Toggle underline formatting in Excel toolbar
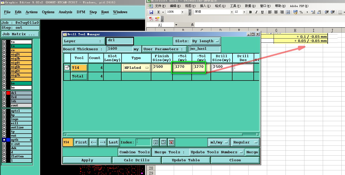Screen dimensions: 345x175 tap(262, 12)
